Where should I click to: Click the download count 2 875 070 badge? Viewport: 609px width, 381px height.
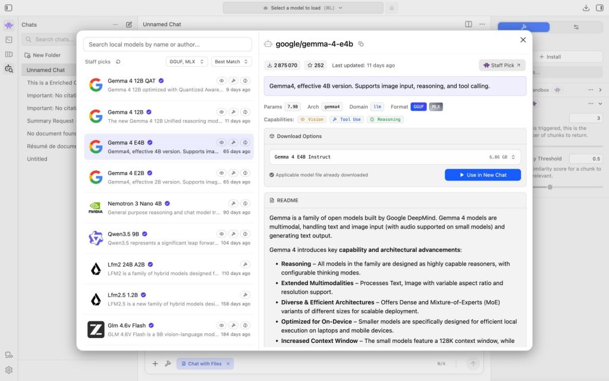click(282, 65)
